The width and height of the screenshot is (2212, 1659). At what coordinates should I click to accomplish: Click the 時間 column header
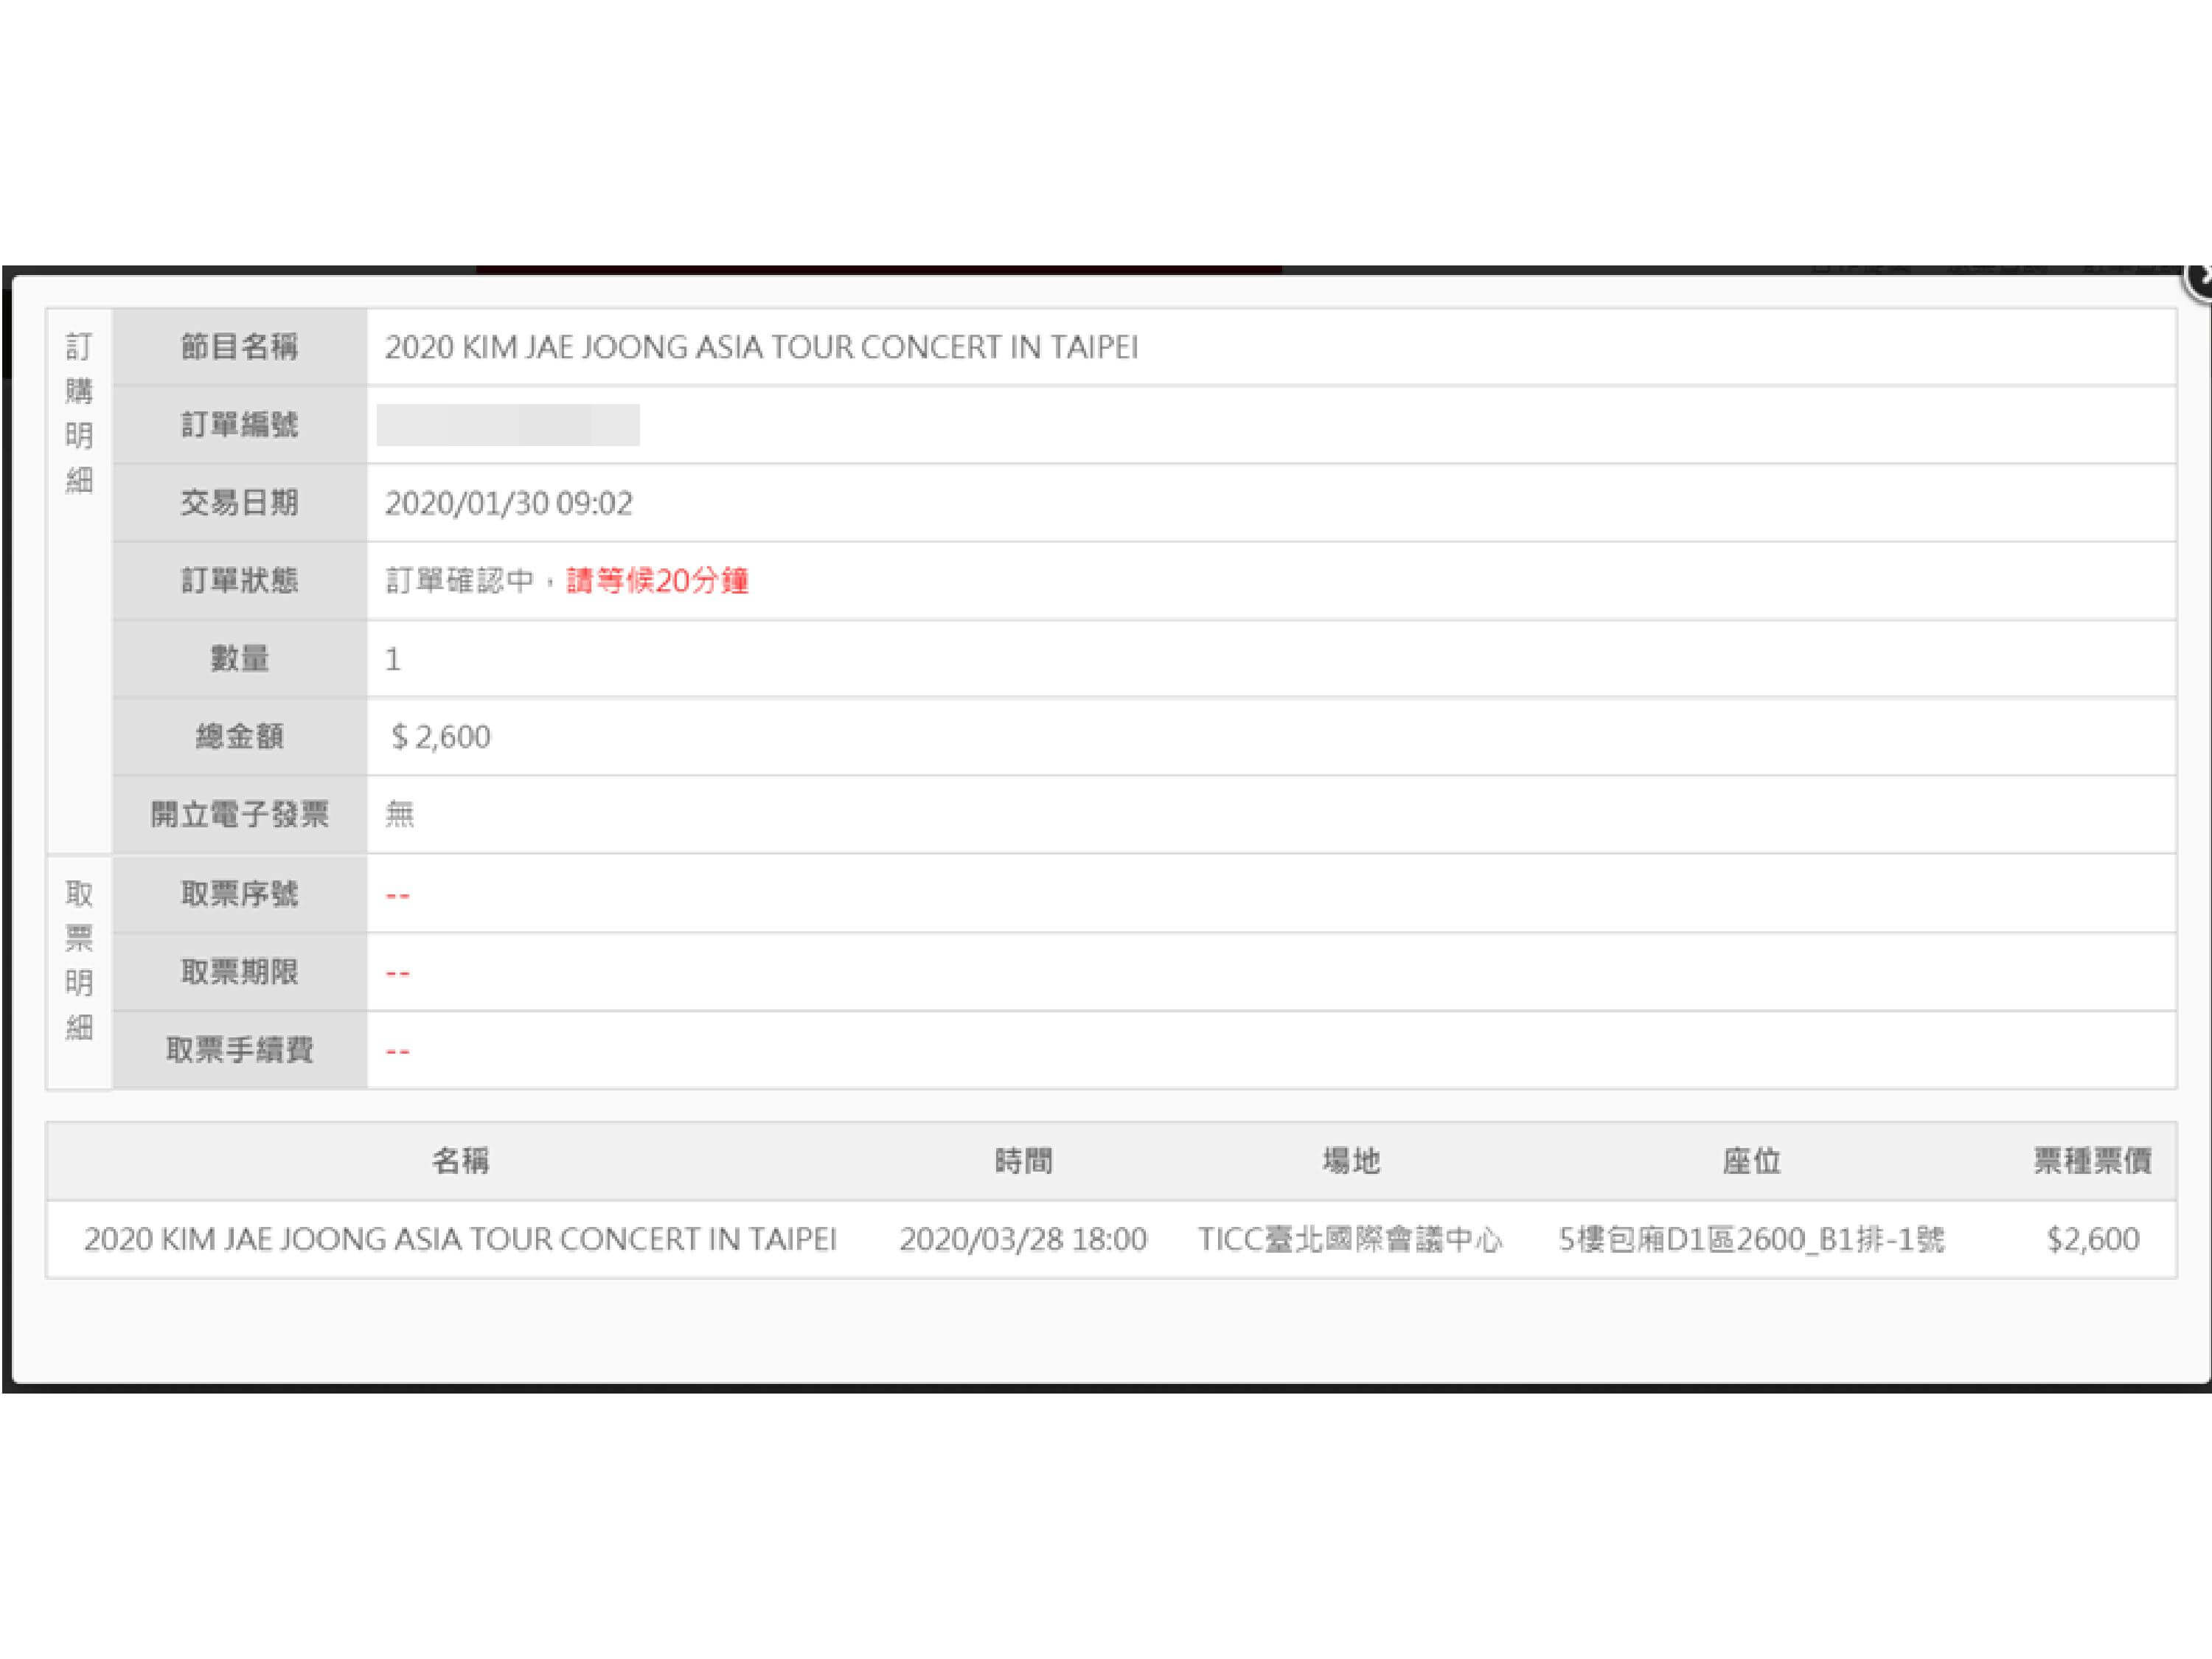[x=1023, y=1161]
